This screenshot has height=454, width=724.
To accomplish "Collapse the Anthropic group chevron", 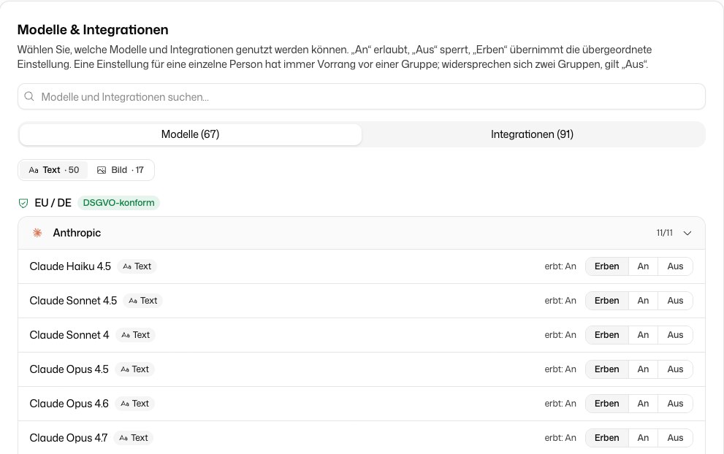I will (x=687, y=233).
